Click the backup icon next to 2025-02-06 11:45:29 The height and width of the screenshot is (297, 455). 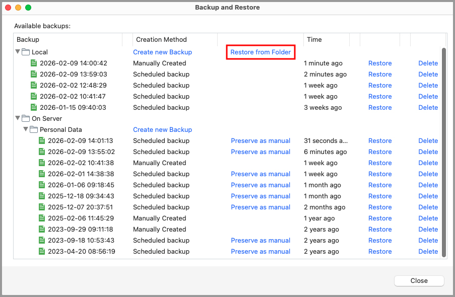[x=41, y=218]
